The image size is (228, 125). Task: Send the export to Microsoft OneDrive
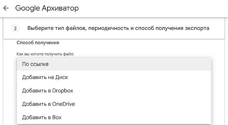coord(48,104)
